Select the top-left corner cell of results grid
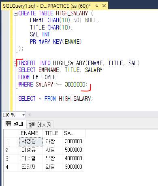The height and width of the screenshot is (186, 158). pos(11,133)
